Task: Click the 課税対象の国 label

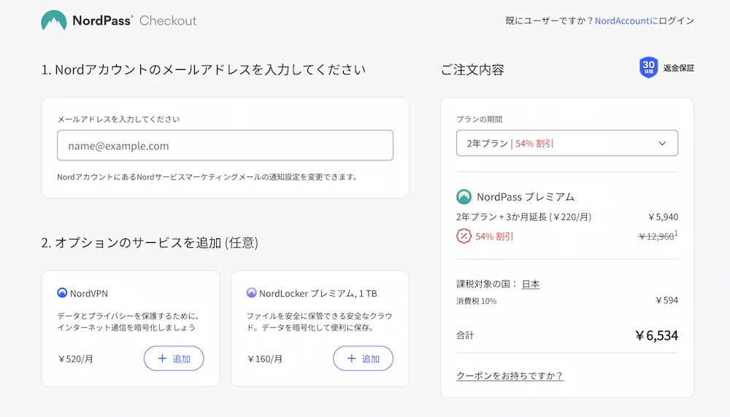Action: pos(486,284)
